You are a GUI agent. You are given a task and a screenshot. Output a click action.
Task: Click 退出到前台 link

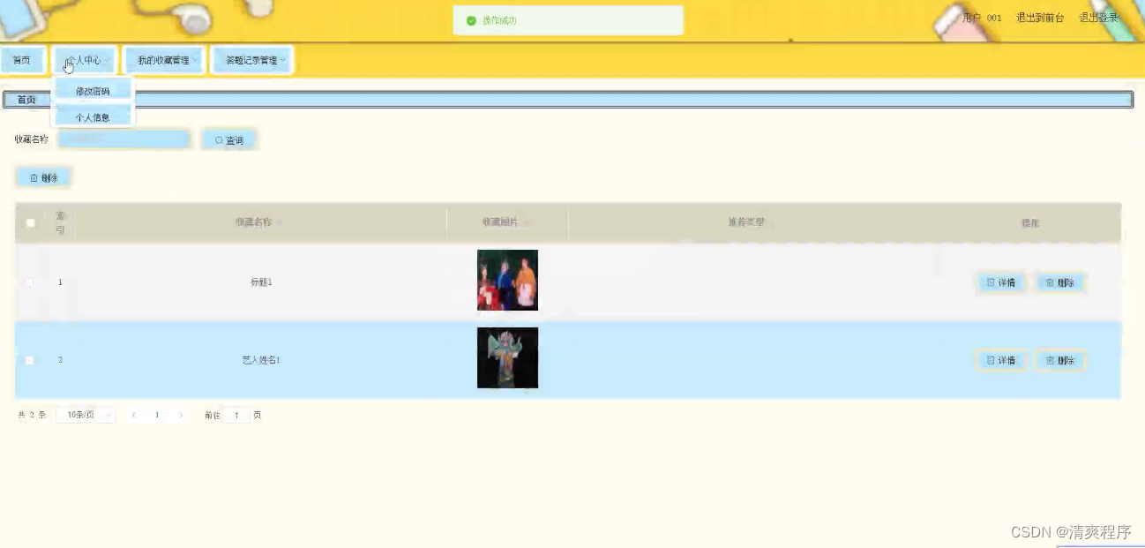1040,18
